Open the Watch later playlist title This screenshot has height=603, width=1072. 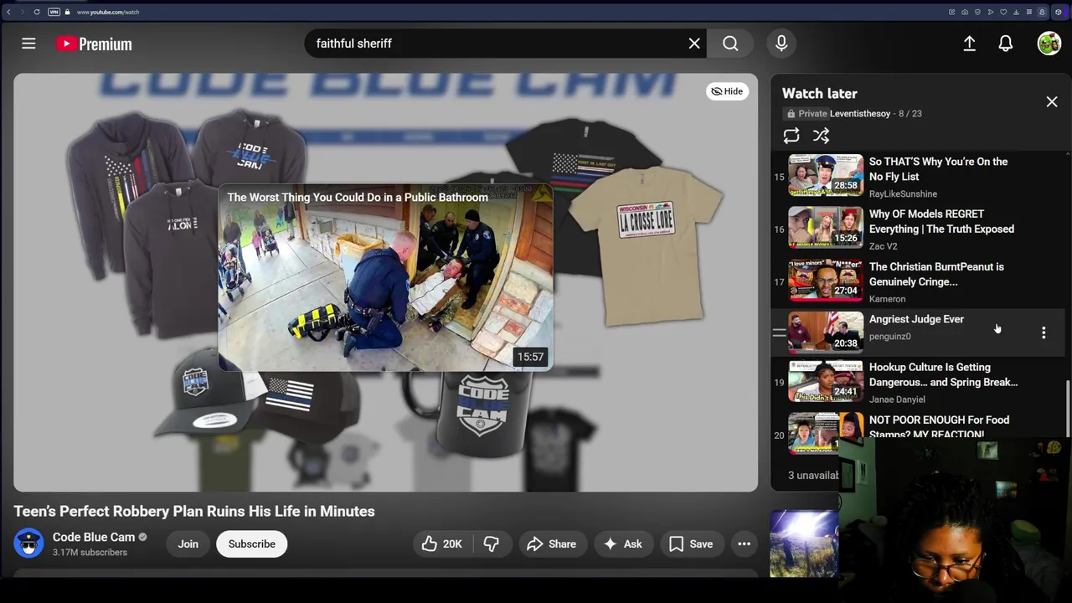819,94
